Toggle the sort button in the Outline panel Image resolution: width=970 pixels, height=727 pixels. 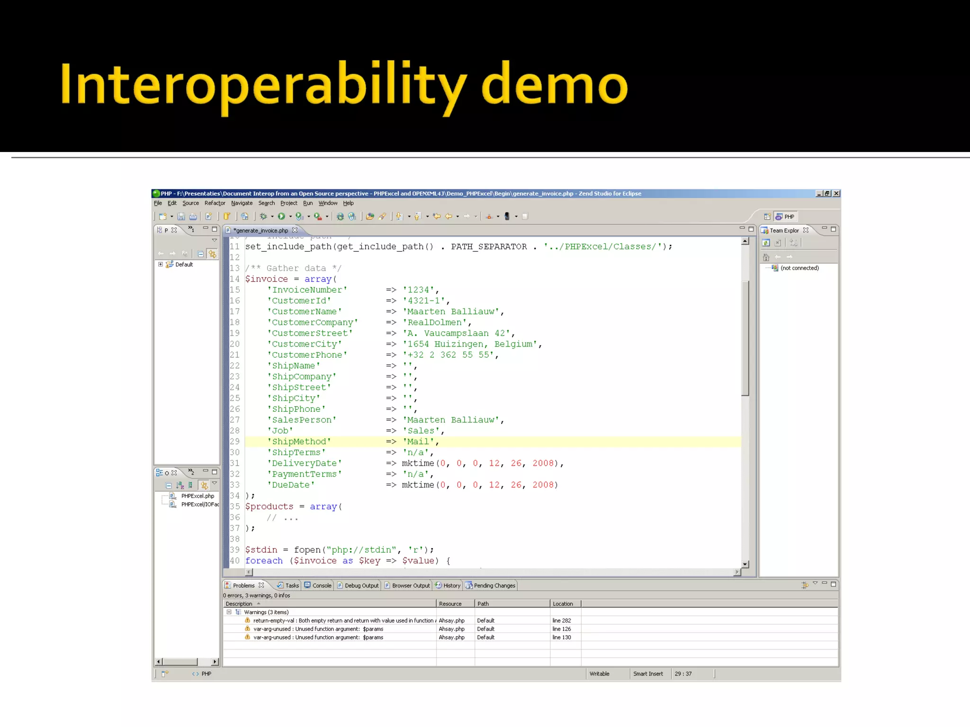pos(180,485)
